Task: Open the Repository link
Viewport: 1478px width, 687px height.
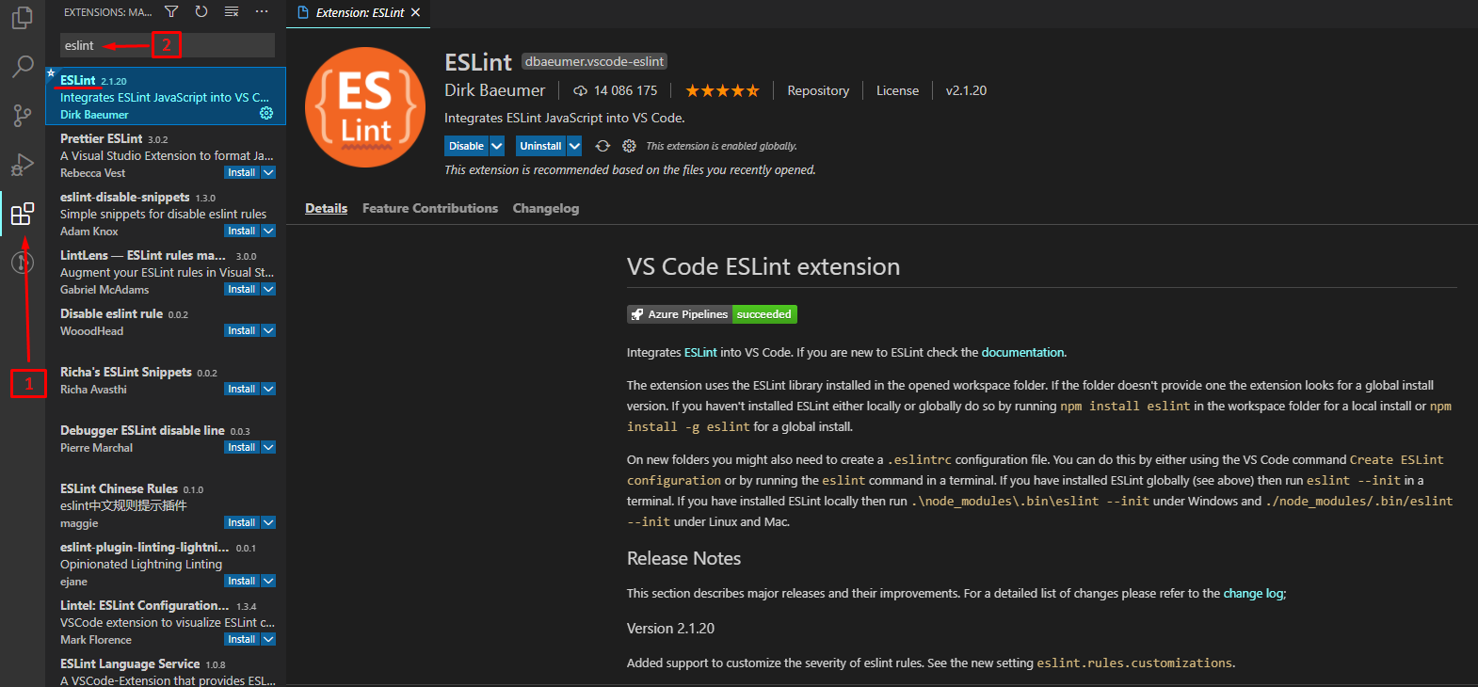Action: coord(818,90)
